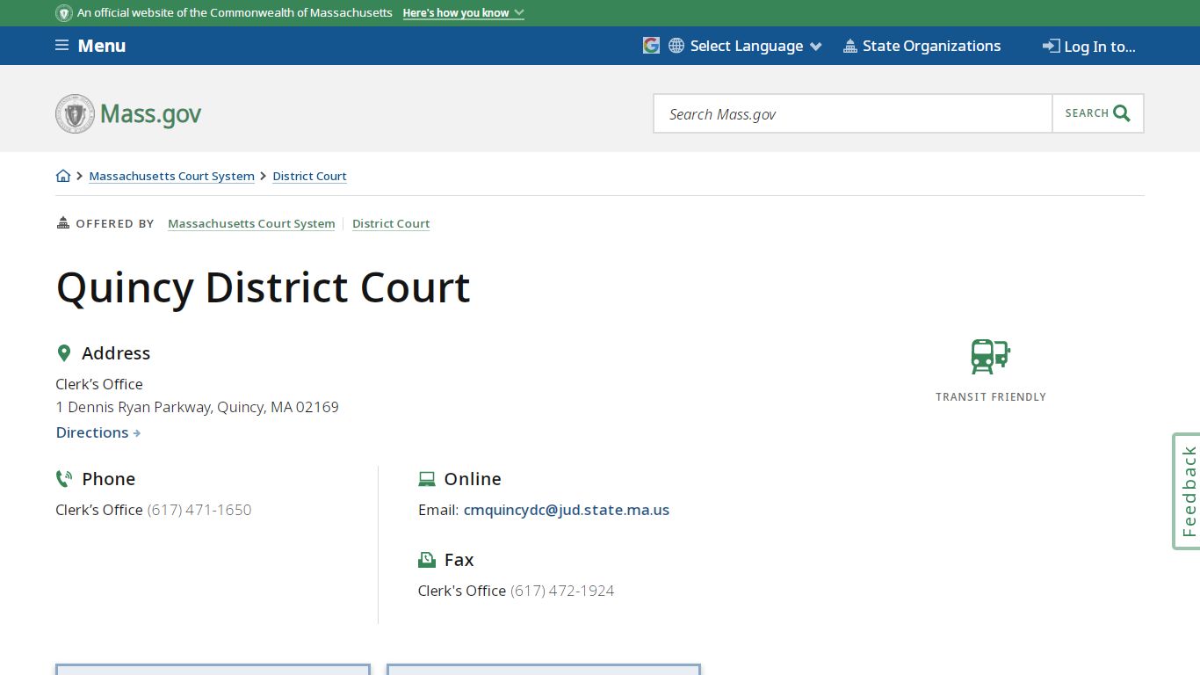
Task: Click the state seal in Mass.gov logo
Action: [75, 114]
